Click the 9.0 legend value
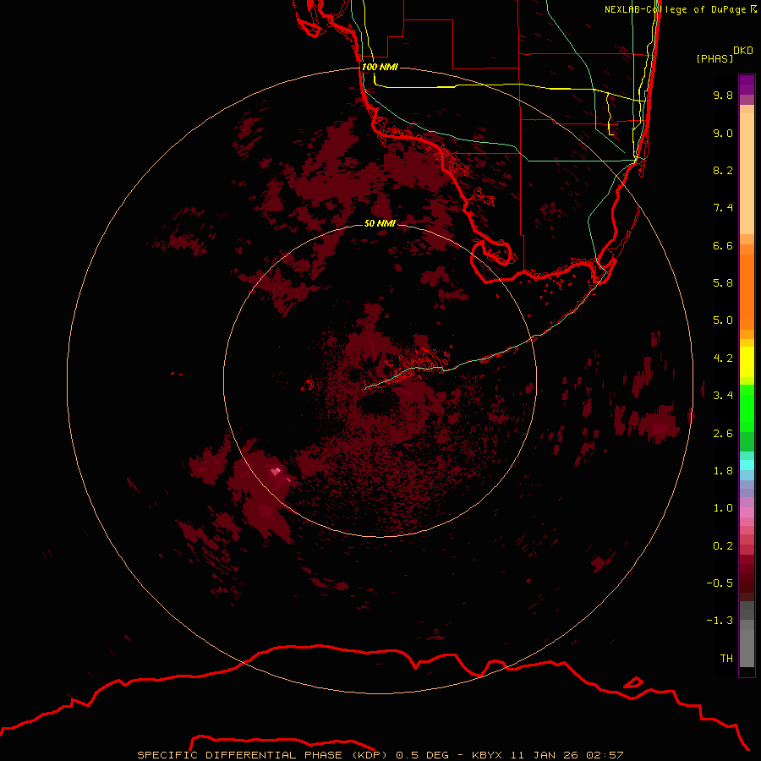Image resolution: width=761 pixels, height=761 pixels. 723,133
